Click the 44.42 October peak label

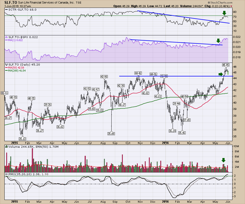tap(139, 73)
